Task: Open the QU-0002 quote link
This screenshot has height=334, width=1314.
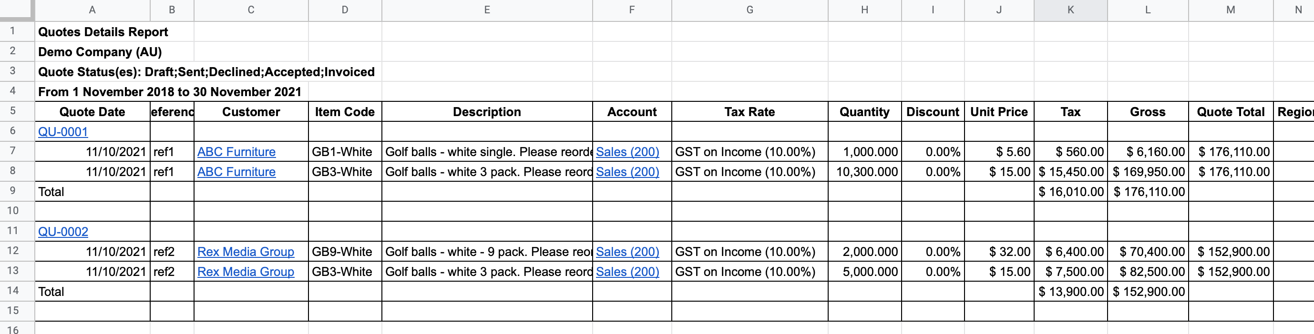Action: 63,232
